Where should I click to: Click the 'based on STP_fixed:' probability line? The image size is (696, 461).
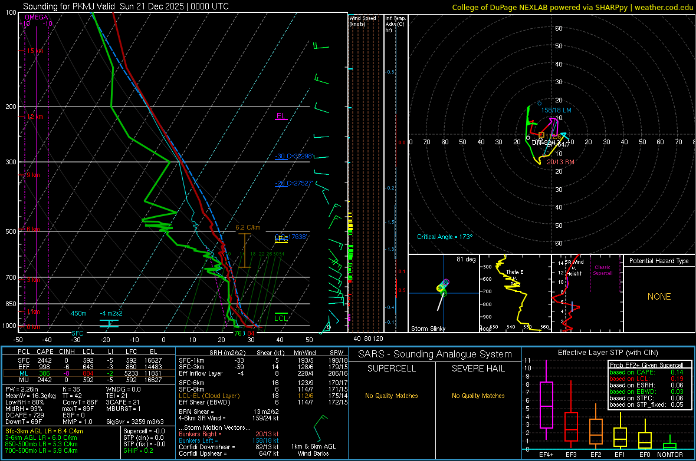tap(646, 404)
